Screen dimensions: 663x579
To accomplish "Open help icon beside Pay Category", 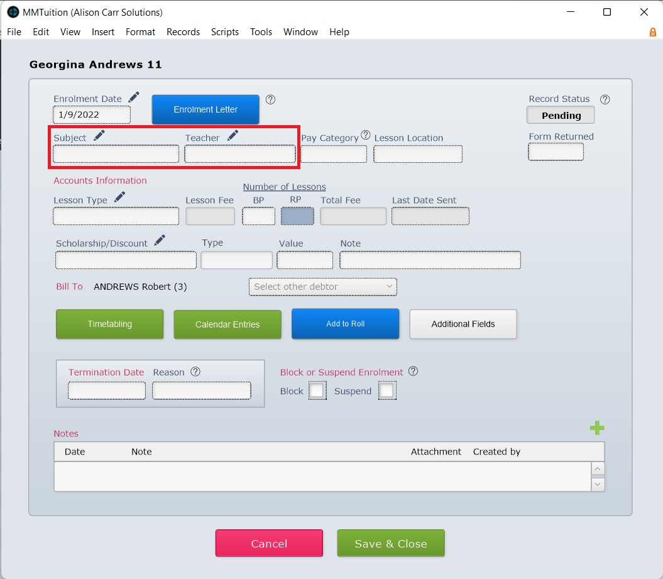I will (x=365, y=135).
